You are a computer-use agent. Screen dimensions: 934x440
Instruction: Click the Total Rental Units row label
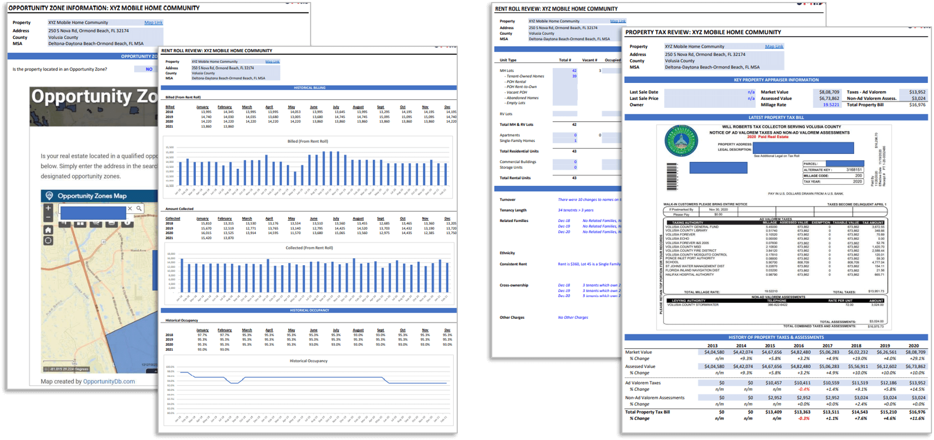pos(515,178)
